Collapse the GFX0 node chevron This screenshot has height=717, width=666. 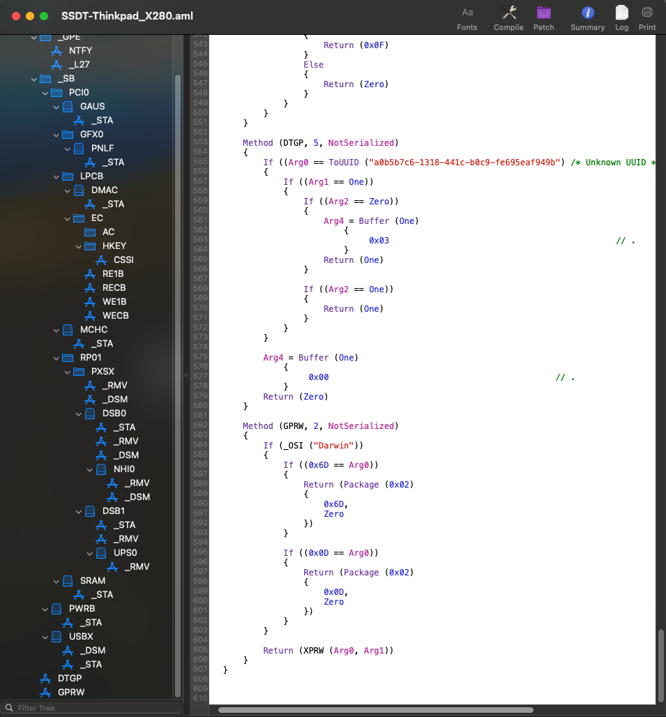[x=56, y=135]
